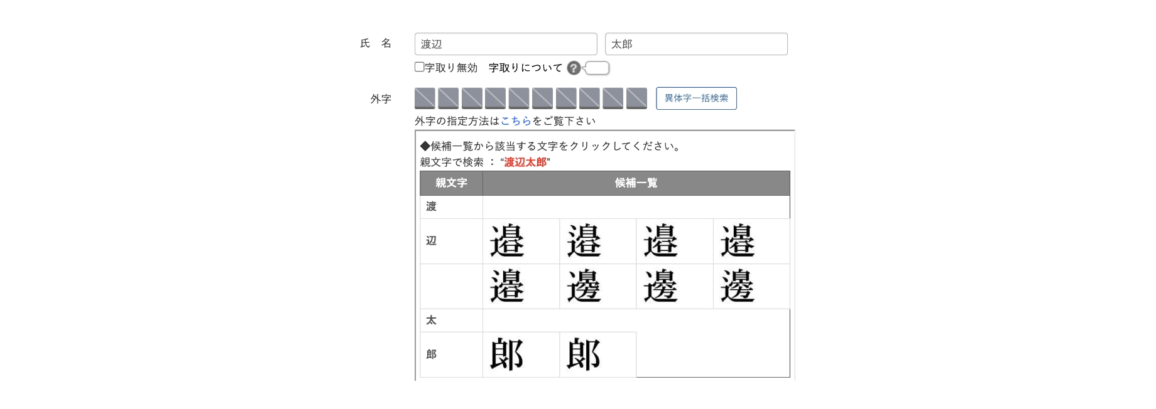Image resolution: width=1156 pixels, height=409 pixels.
Task: Click the given name field containing 太郎
Action: (696, 44)
